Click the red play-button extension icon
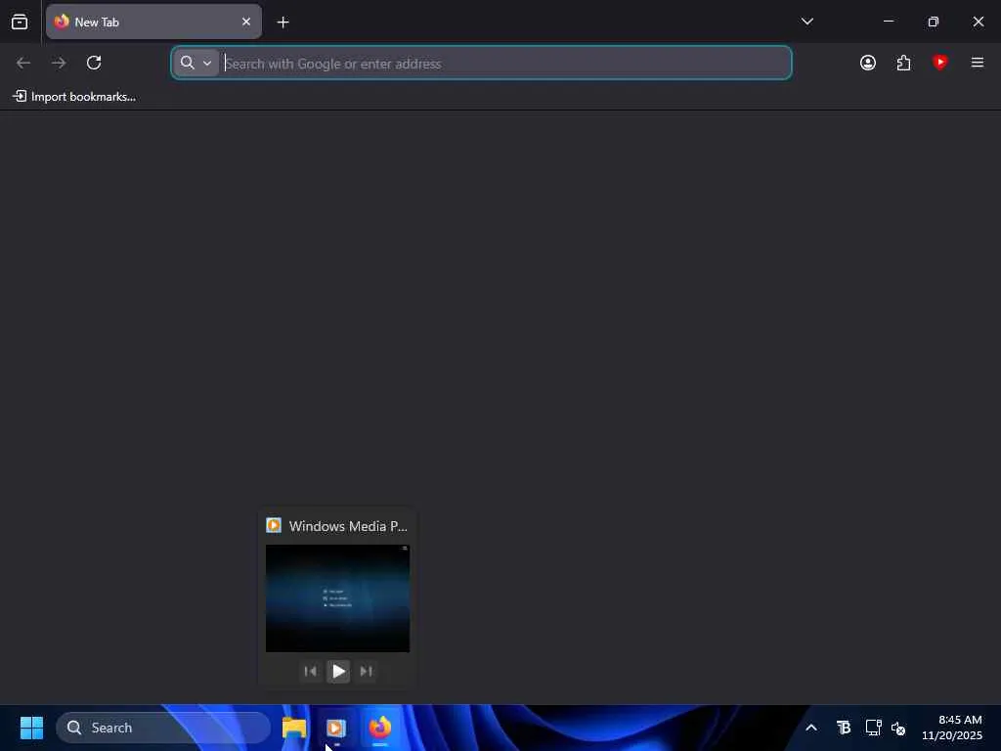This screenshot has height=751, width=1001. pos(939,62)
